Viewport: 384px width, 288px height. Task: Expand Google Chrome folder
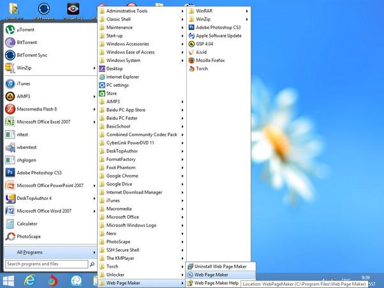pyautogui.click(x=142, y=176)
